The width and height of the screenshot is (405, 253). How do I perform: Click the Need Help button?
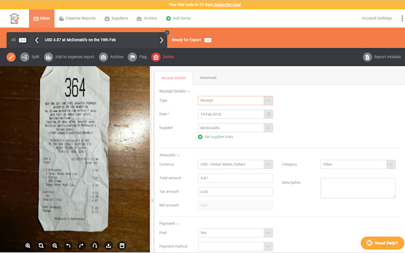tap(382, 243)
